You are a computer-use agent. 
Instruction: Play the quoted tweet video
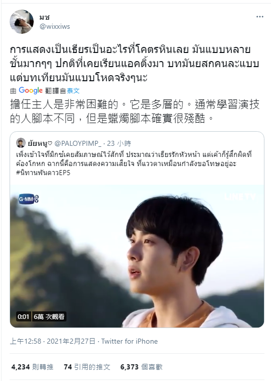point(137,256)
